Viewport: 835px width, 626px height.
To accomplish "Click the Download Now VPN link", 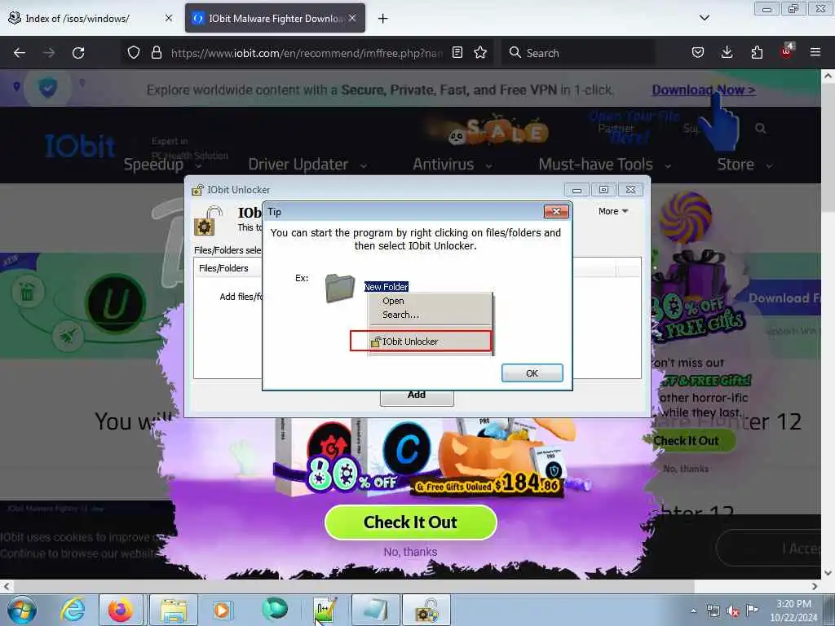I will tap(704, 90).
